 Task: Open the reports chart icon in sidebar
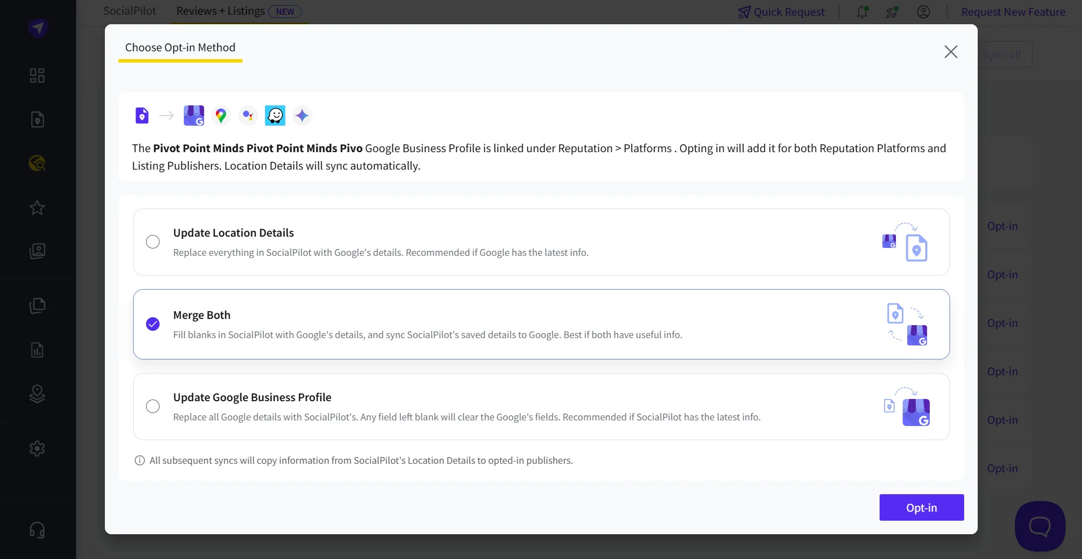click(37, 350)
